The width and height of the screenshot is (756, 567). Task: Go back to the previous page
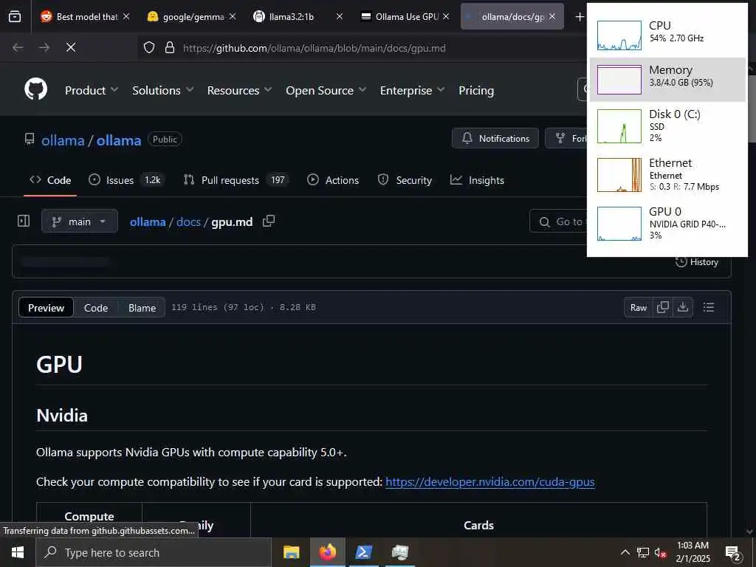click(x=18, y=47)
